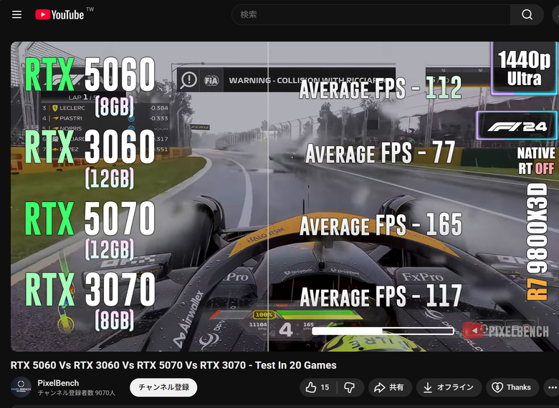Subscribe using チャンネル登録 button
This screenshot has width=559, height=408.
163,387
